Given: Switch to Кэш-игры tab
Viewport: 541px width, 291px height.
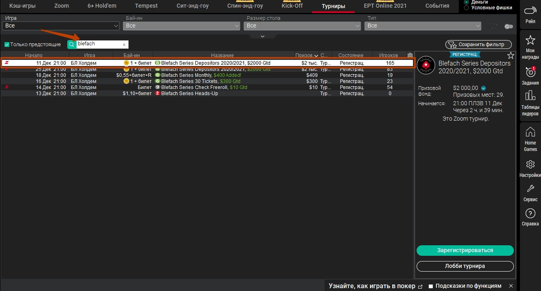Looking at the screenshot, I should pos(22,6).
